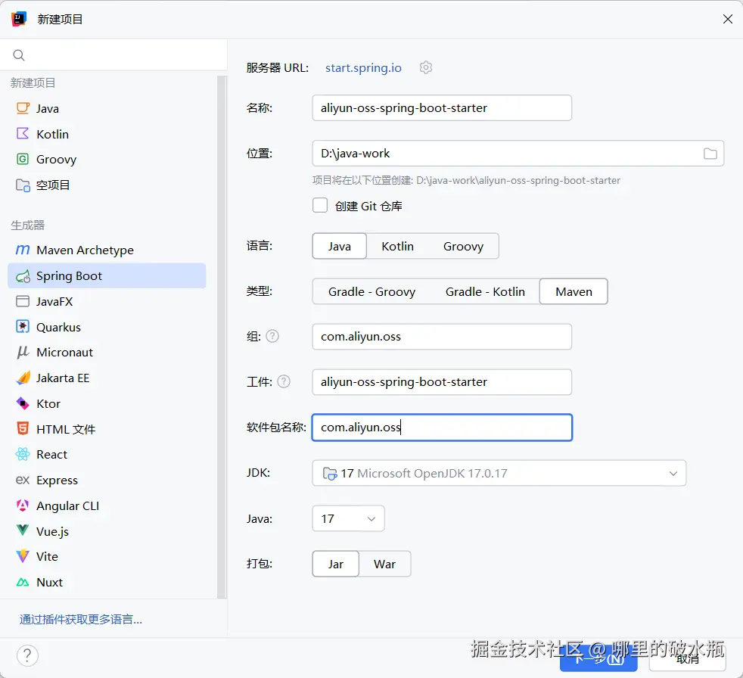Enable the 创建 Git 仓库 checkbox
Screen dimensions: 743x678
tap(320, 206)
